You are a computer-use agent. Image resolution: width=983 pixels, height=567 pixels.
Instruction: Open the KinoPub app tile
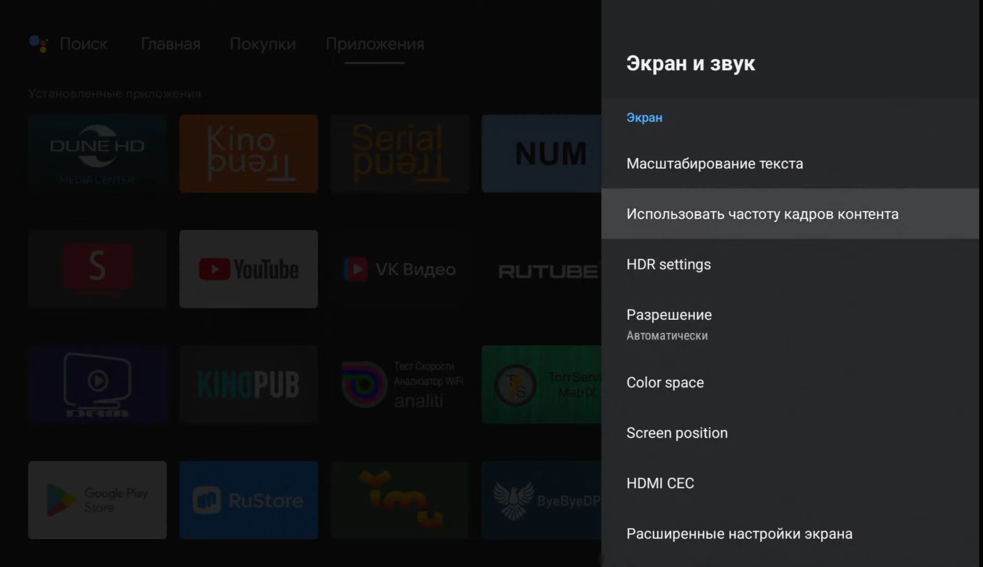tap(248, 384)
